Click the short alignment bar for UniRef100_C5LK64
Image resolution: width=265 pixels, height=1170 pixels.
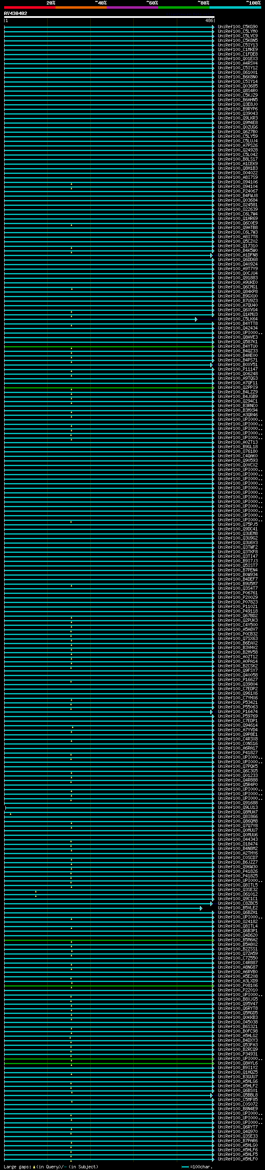[100, 319]
